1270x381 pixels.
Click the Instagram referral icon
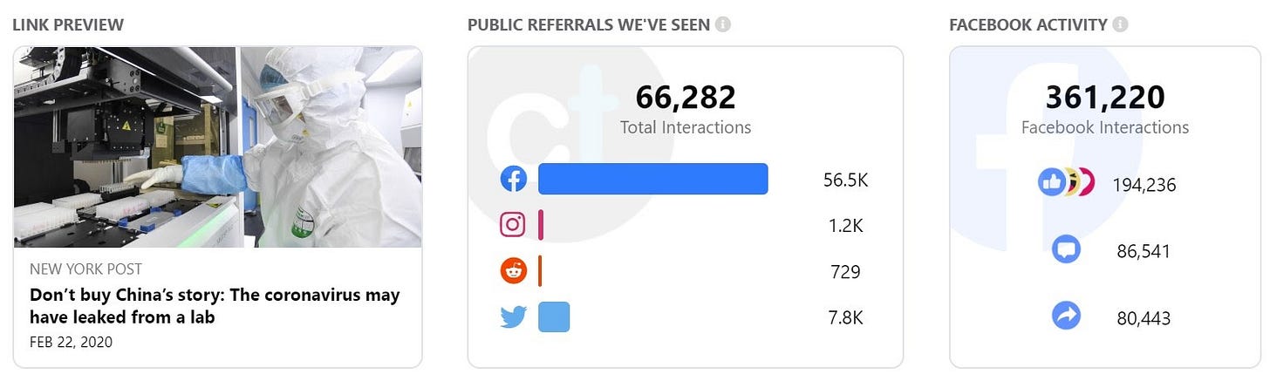tap(513, 225)
